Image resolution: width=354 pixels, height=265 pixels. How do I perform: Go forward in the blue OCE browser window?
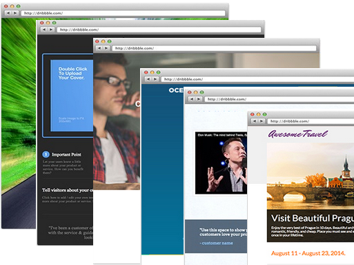pos(155,79)
